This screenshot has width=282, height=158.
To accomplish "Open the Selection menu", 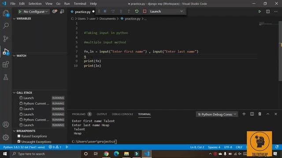I will tap(35, 4).
